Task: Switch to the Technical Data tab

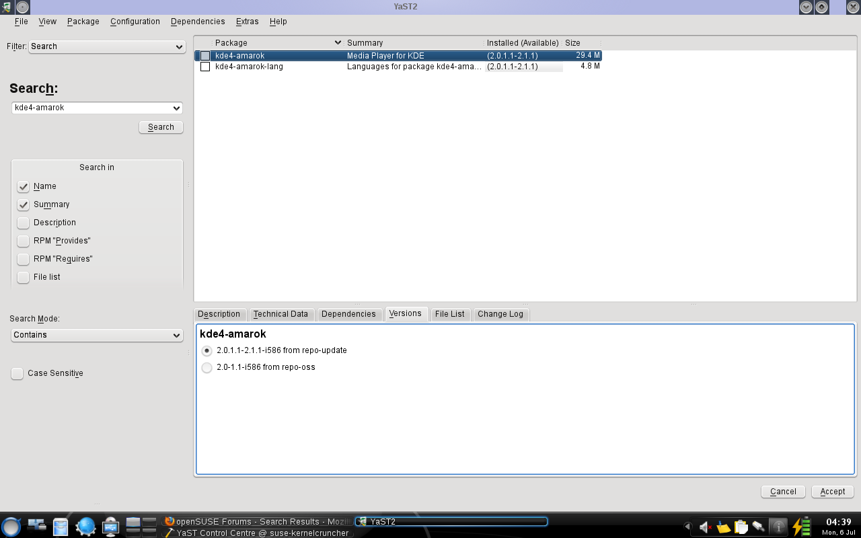Action: point(280,314)
